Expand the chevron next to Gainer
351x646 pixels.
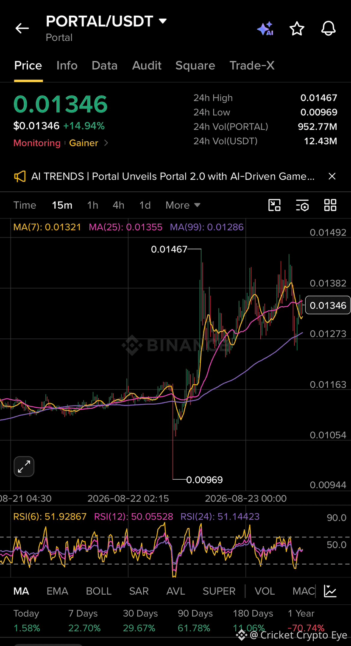tap(106, 143)
